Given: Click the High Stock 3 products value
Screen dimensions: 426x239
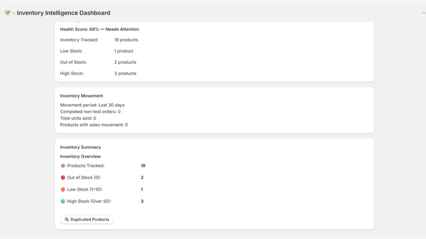Looking at the screenshot, I should tap(125, 73).
